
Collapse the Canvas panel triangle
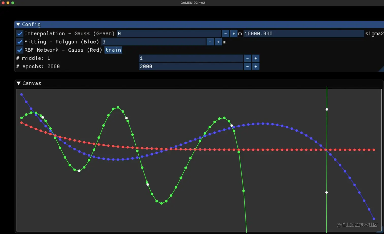pos(19,83)
